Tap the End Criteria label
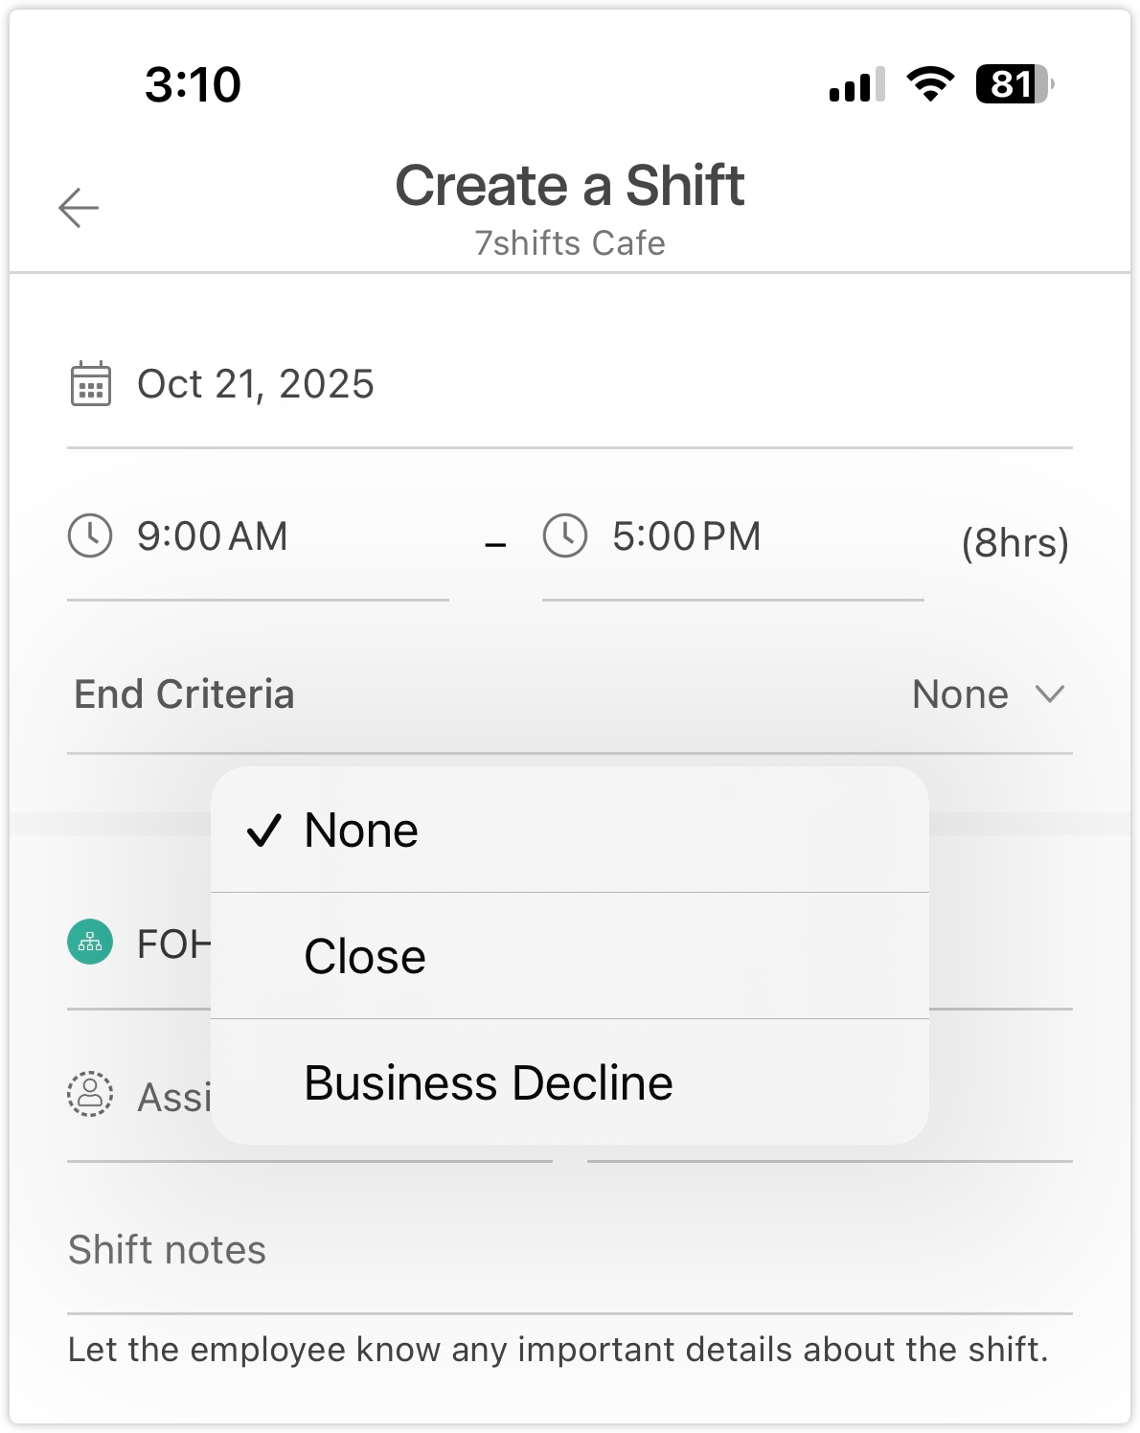Viewport: 1140px width, 1433px height. tap(184, 694)
